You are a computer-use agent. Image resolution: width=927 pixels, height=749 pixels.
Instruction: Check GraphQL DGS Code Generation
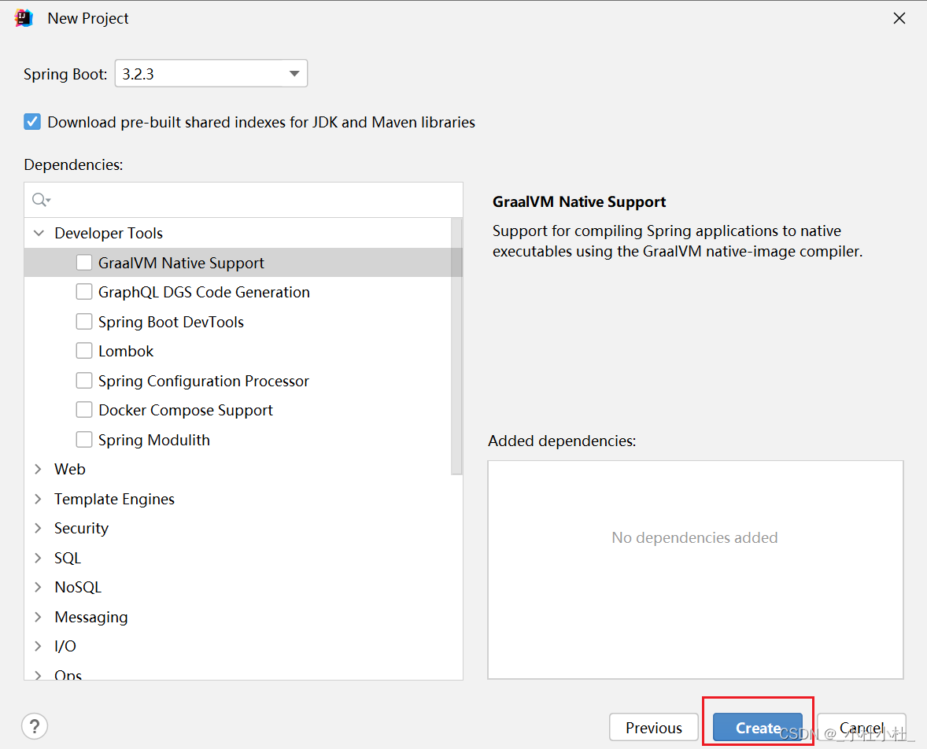pos(84,292)
